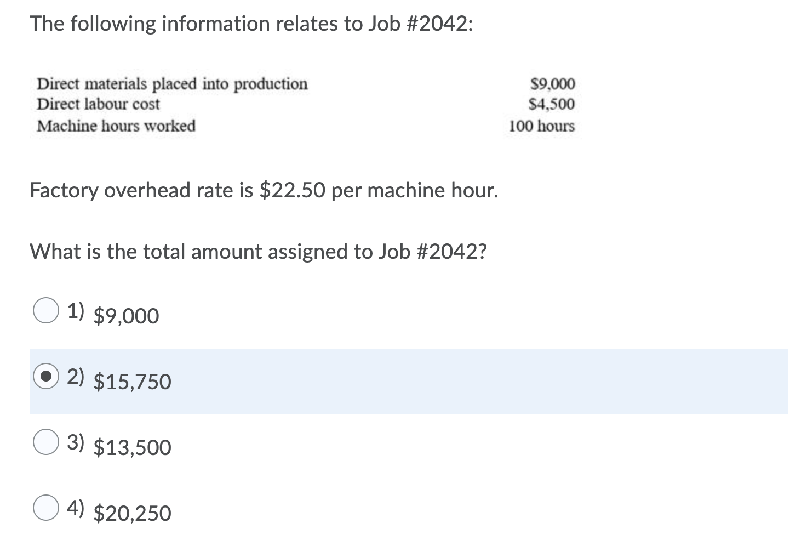The image size is (790, 546).
Task: Click the $9,000 answer label
Action: (x=127, y=316)
